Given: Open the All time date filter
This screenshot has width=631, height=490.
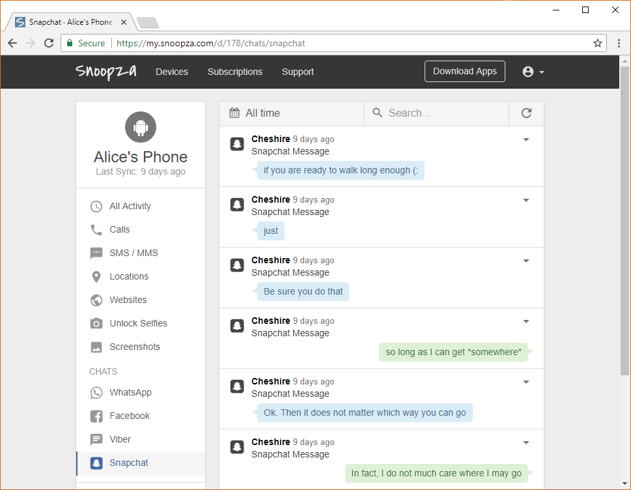Looking at the screenshot, I should coord(292,113).
